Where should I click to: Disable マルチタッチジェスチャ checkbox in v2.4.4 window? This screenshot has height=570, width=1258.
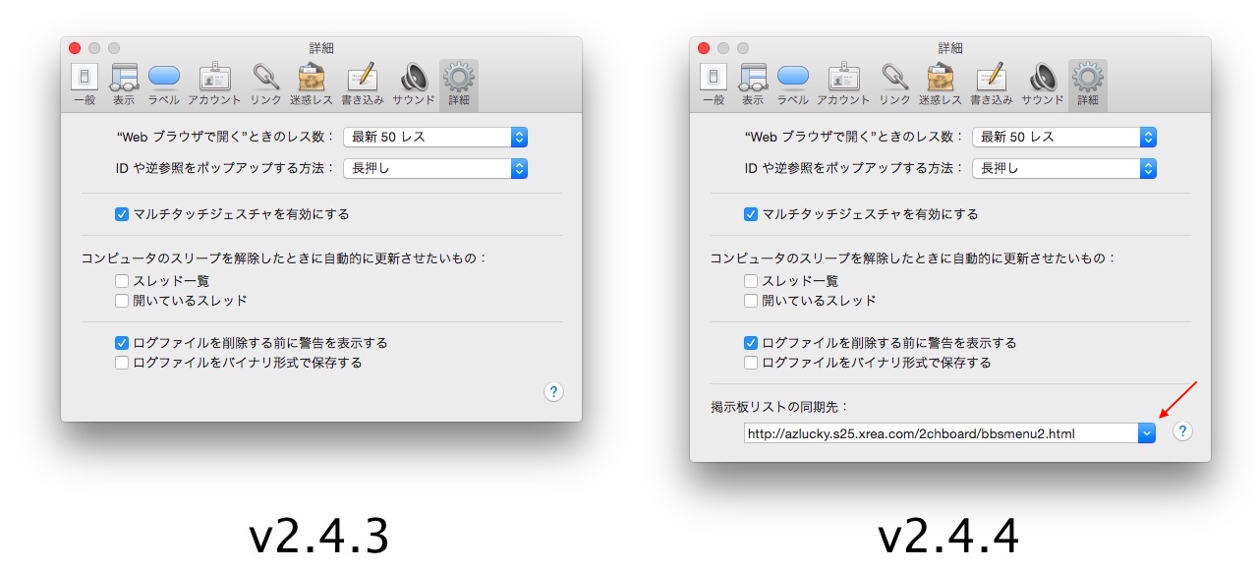[751, 213]
